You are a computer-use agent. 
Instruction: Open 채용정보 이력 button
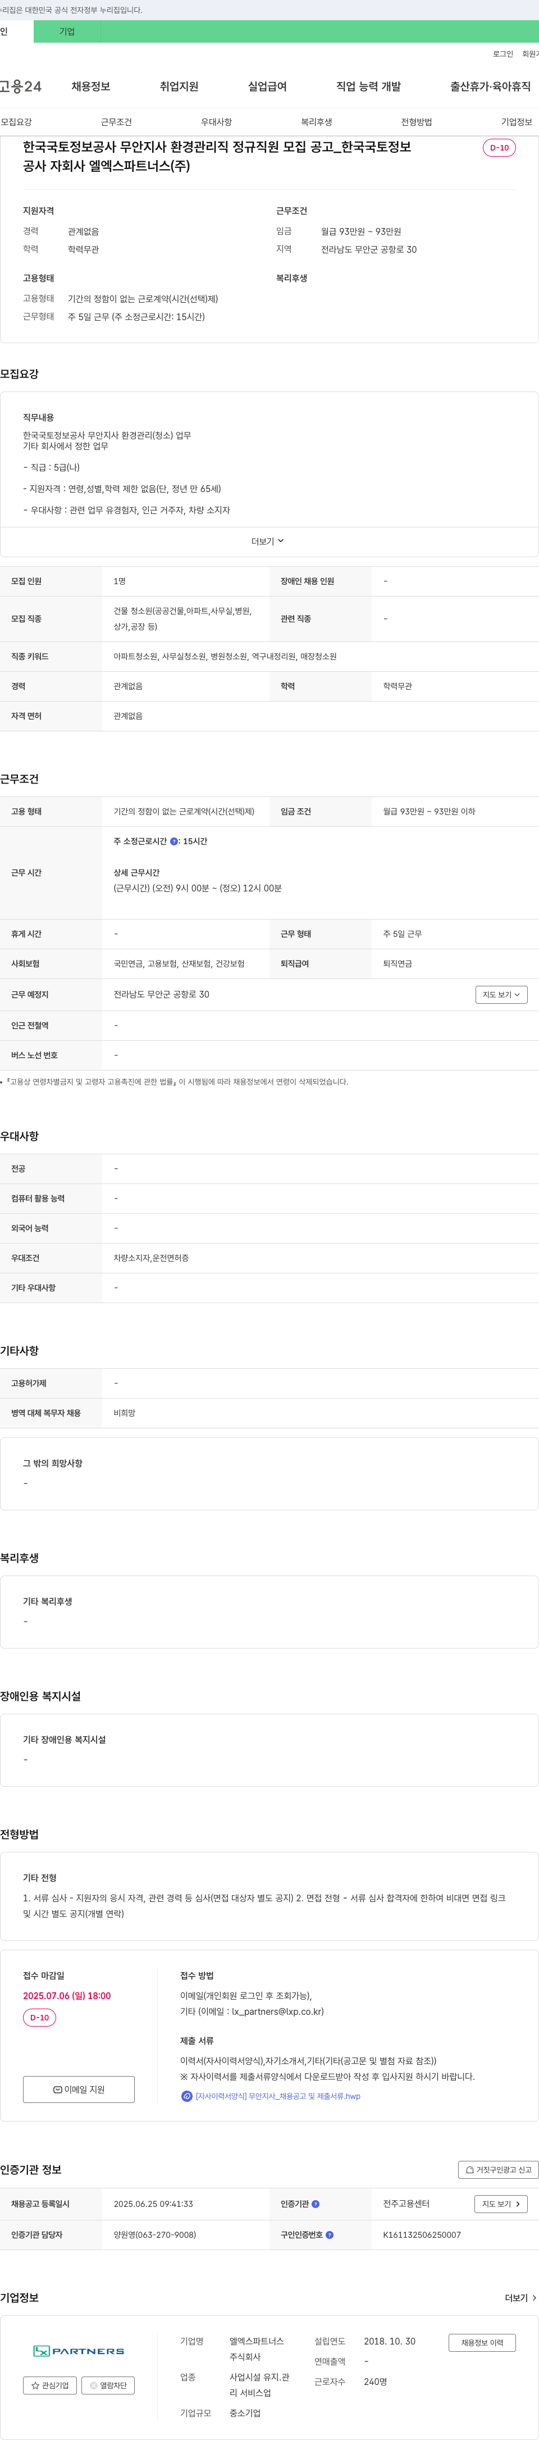482,2342
